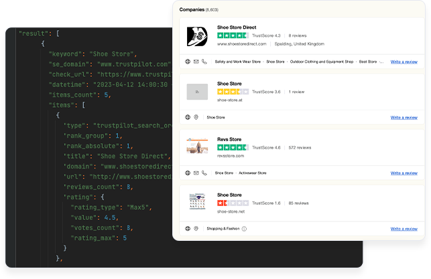Open the shoe-store.net logo thumbnail
Screen dimensions: 431x279
pos(197,201)
